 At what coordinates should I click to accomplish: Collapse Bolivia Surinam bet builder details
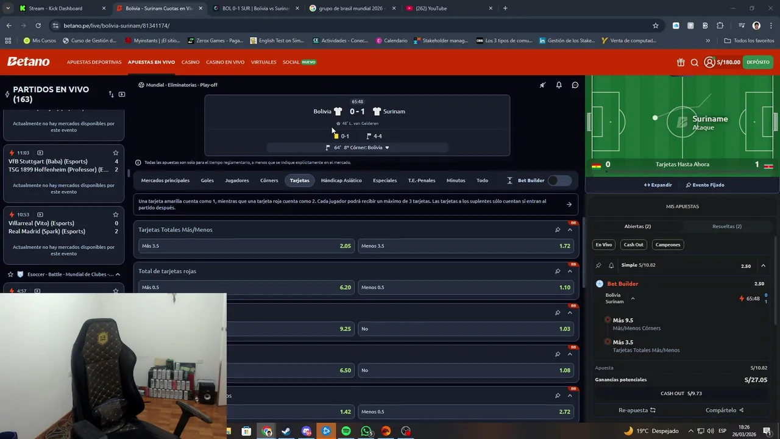(x=633, y=299)
